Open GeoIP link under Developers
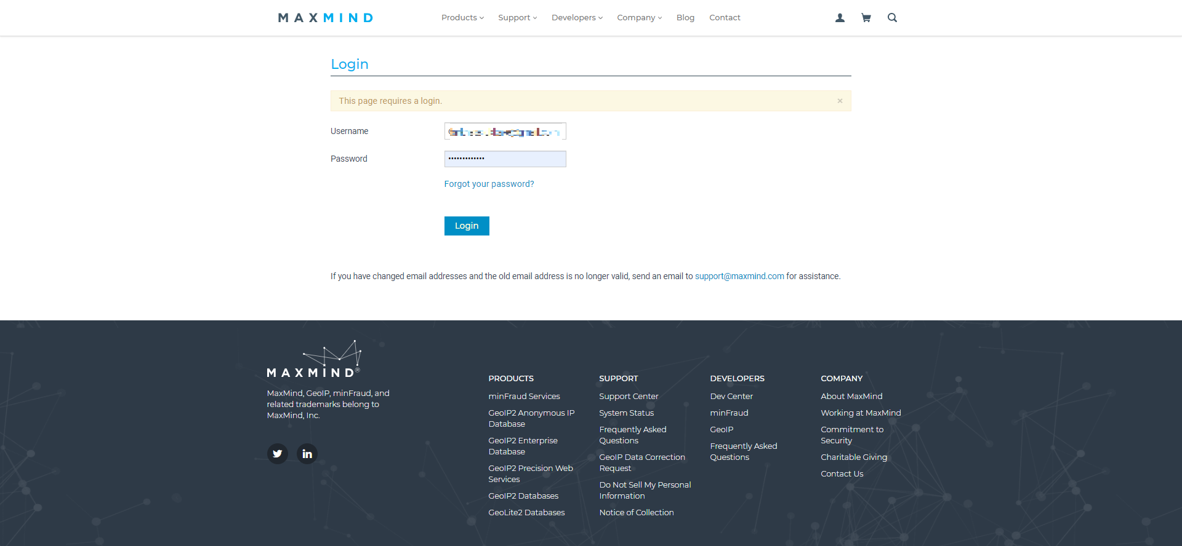Screen dimensions: 1182x546 click(722, 430)
